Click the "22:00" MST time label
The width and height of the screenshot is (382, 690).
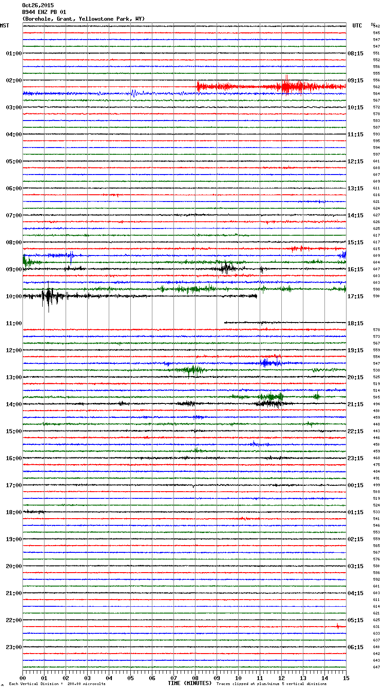tap(14, 620)
